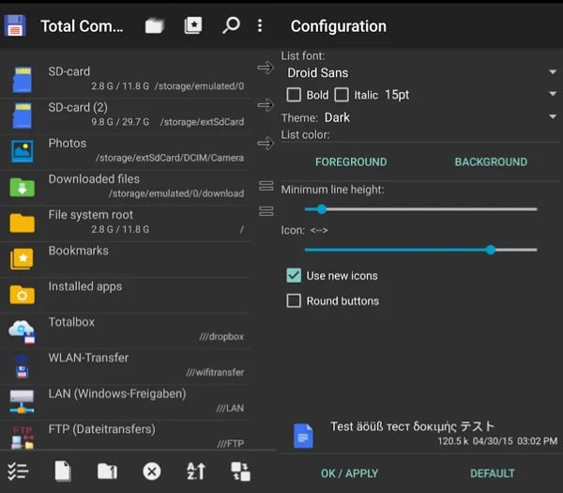The width and height of the screenshot is (563, 493).
Task: Click the SD-card (2) blue card icon
Action: click(23, 116)
